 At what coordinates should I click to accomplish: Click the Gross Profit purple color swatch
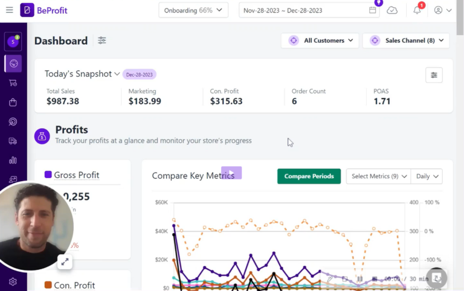click(48, 174)
